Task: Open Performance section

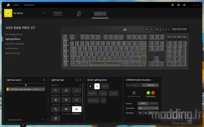Action: point(11,48)
